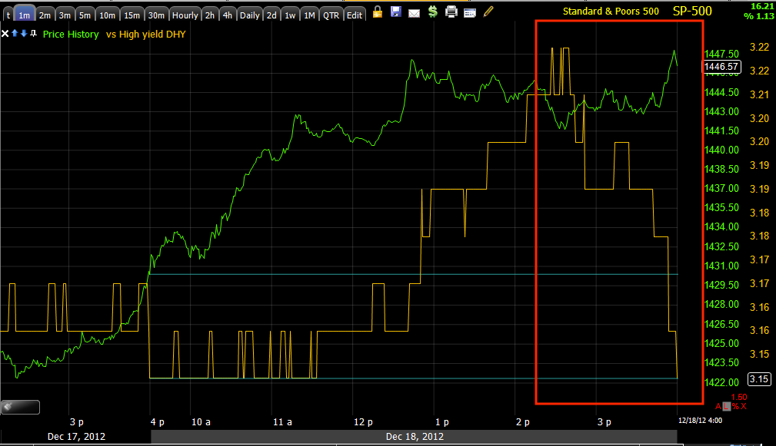Image resolution: width=776 pixels, height=446 pixels.
Task: Click the 1437.00 price axis label
Action: point(721,188)
